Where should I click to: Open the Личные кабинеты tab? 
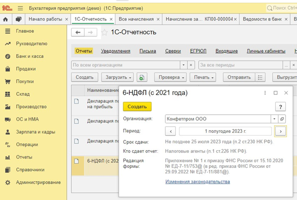(x=266, y=51)
